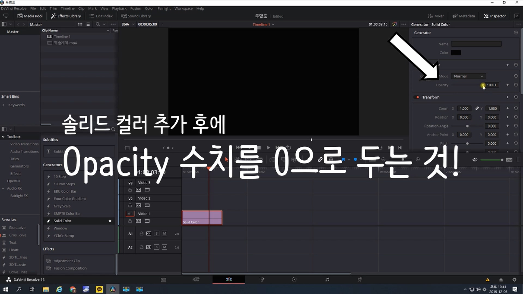Open the Metadata panel
The width and height of the screenshot is (523, 294).
pyautogui.click(x=464, y=16)
